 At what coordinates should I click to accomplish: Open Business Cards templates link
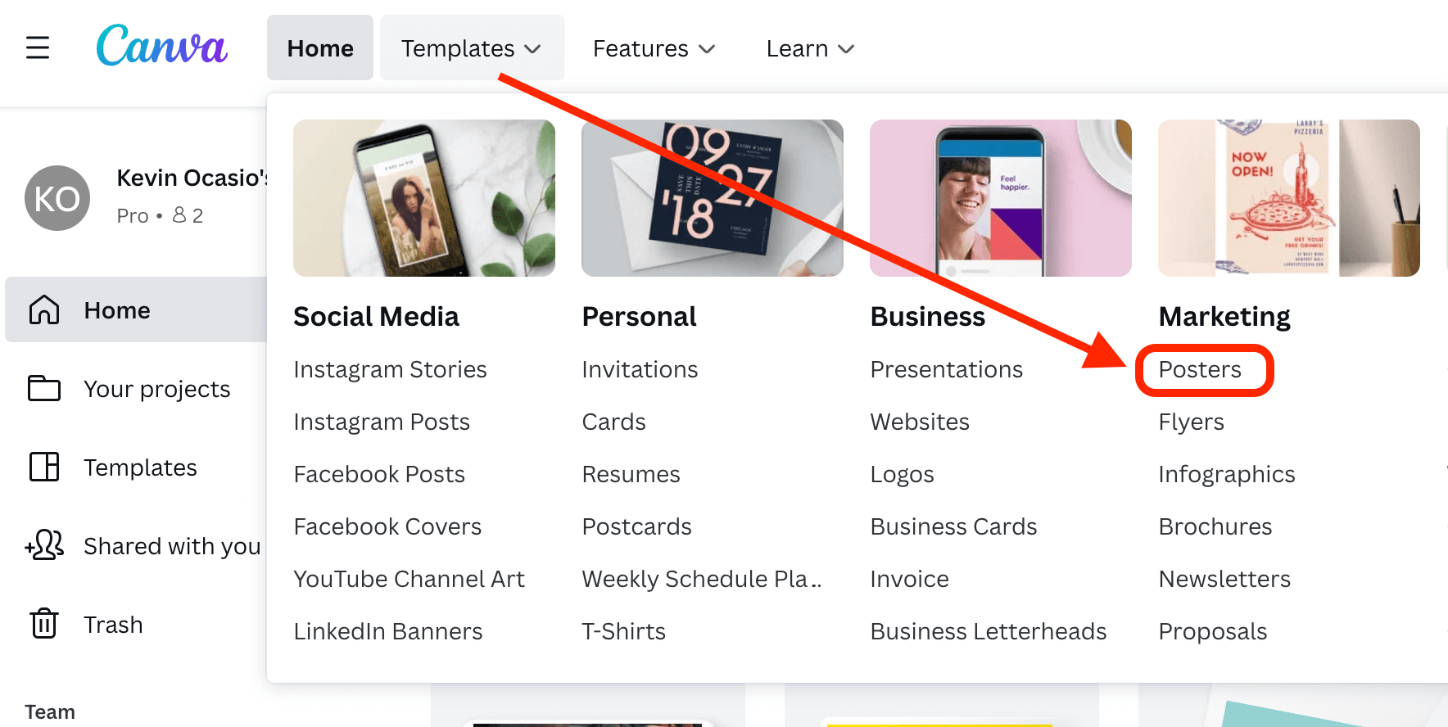click(953, 526)
